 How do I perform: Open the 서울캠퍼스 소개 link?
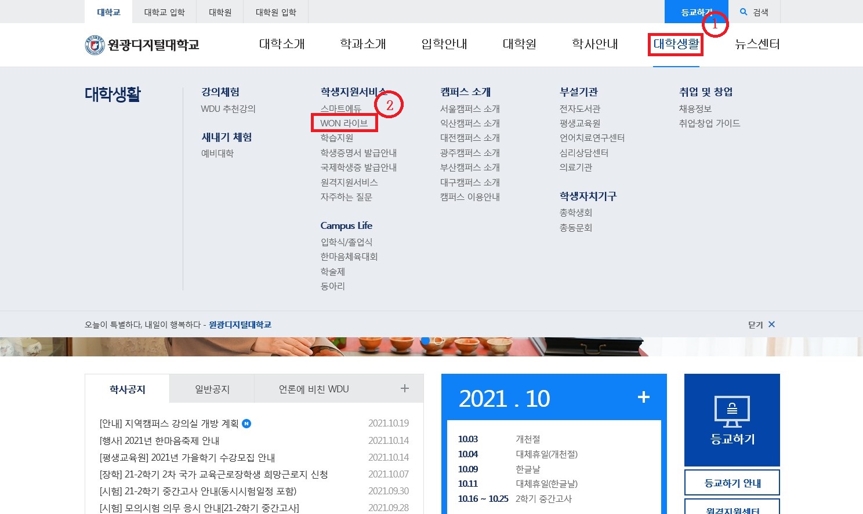point(470,108)
